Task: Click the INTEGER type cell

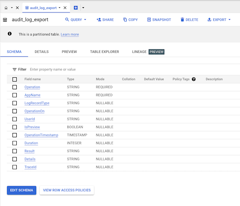Action: tap(74, 143)
